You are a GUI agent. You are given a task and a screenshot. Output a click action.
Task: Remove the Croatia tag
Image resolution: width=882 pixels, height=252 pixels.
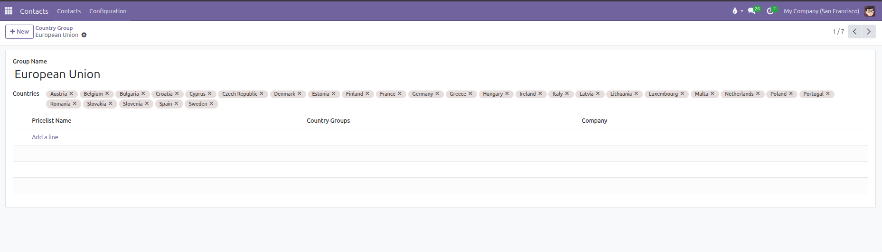point(177,94)
